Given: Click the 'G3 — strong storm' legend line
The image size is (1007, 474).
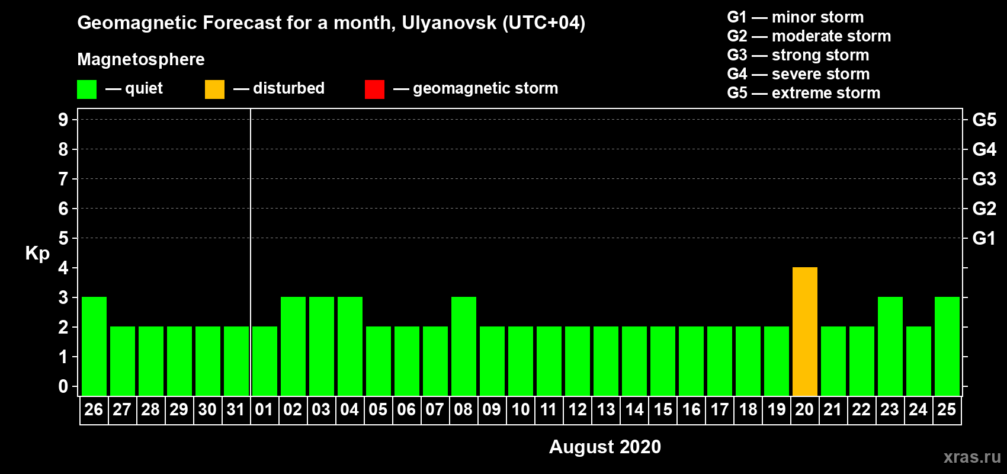Looking at the screenshot, I should pyautogui.click(x=798, y=55).
